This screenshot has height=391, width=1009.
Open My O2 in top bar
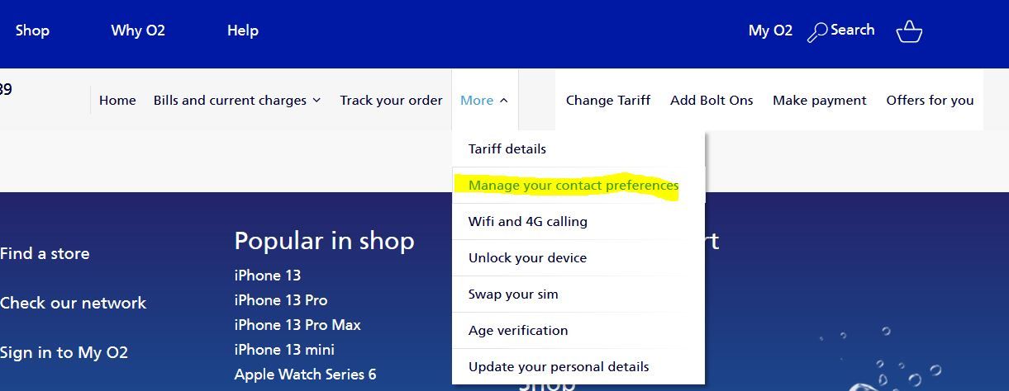770,31
